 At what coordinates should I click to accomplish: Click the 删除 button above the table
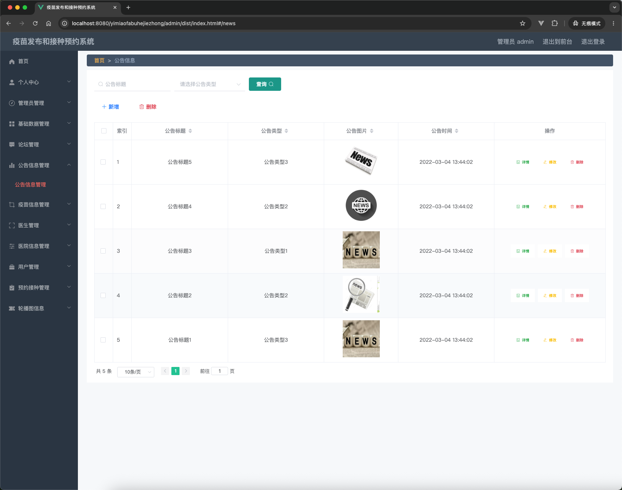click(148, 107)
